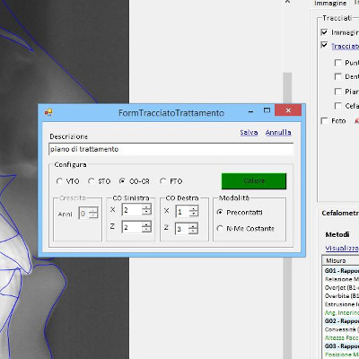The height and width of the screenshot is (359, 359).
Task: Select the G01 row in the Misura list
Action: point(341,270)
